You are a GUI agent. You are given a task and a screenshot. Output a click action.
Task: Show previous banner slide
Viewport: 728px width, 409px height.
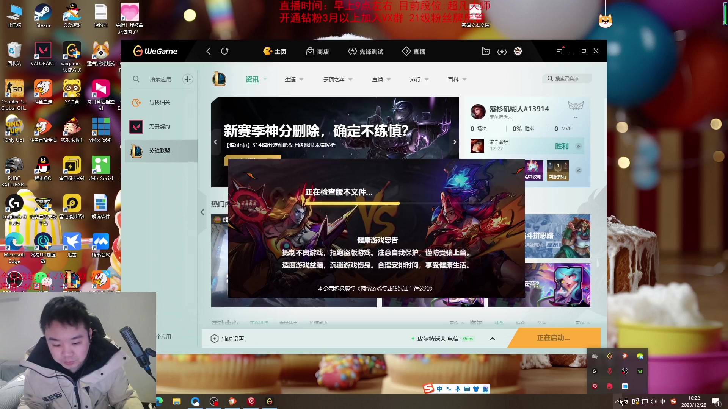click(x=215, y=142)
